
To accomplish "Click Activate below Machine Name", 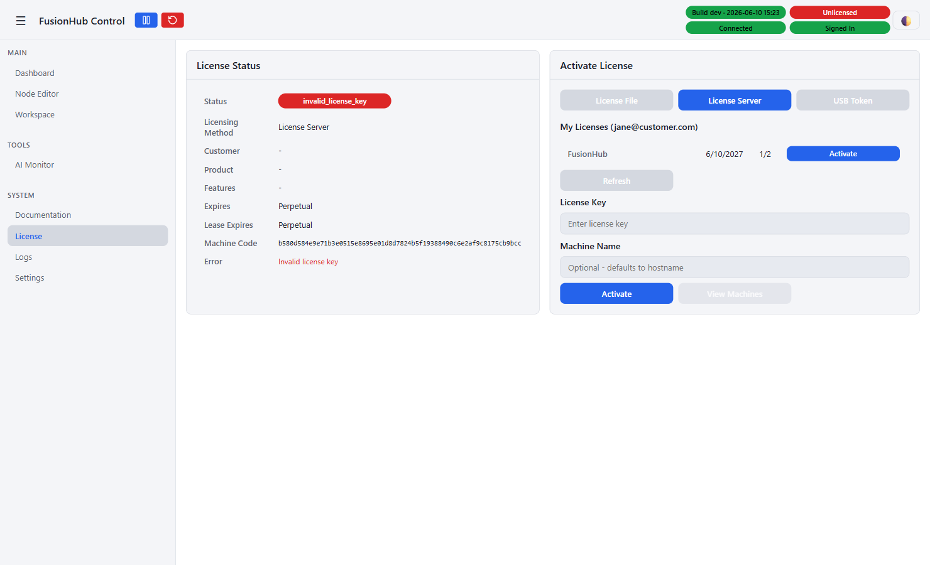I will point(616,294).
